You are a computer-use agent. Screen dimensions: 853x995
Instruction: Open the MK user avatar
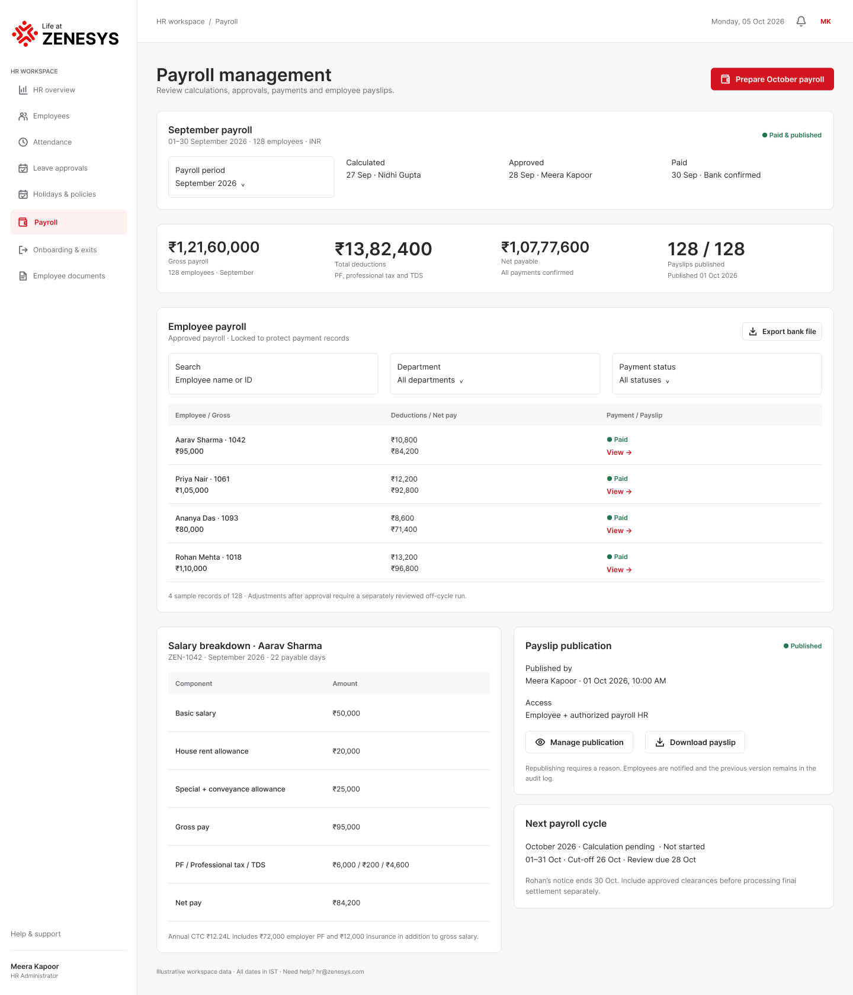coord(826,21)
